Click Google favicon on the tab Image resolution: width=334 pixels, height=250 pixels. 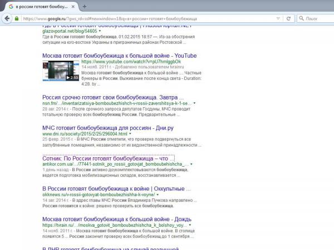11,7
